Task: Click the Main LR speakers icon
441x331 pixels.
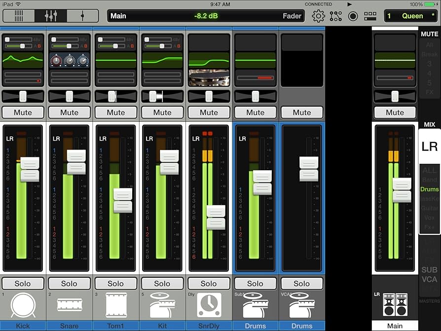Action: [x=395, y=305]
